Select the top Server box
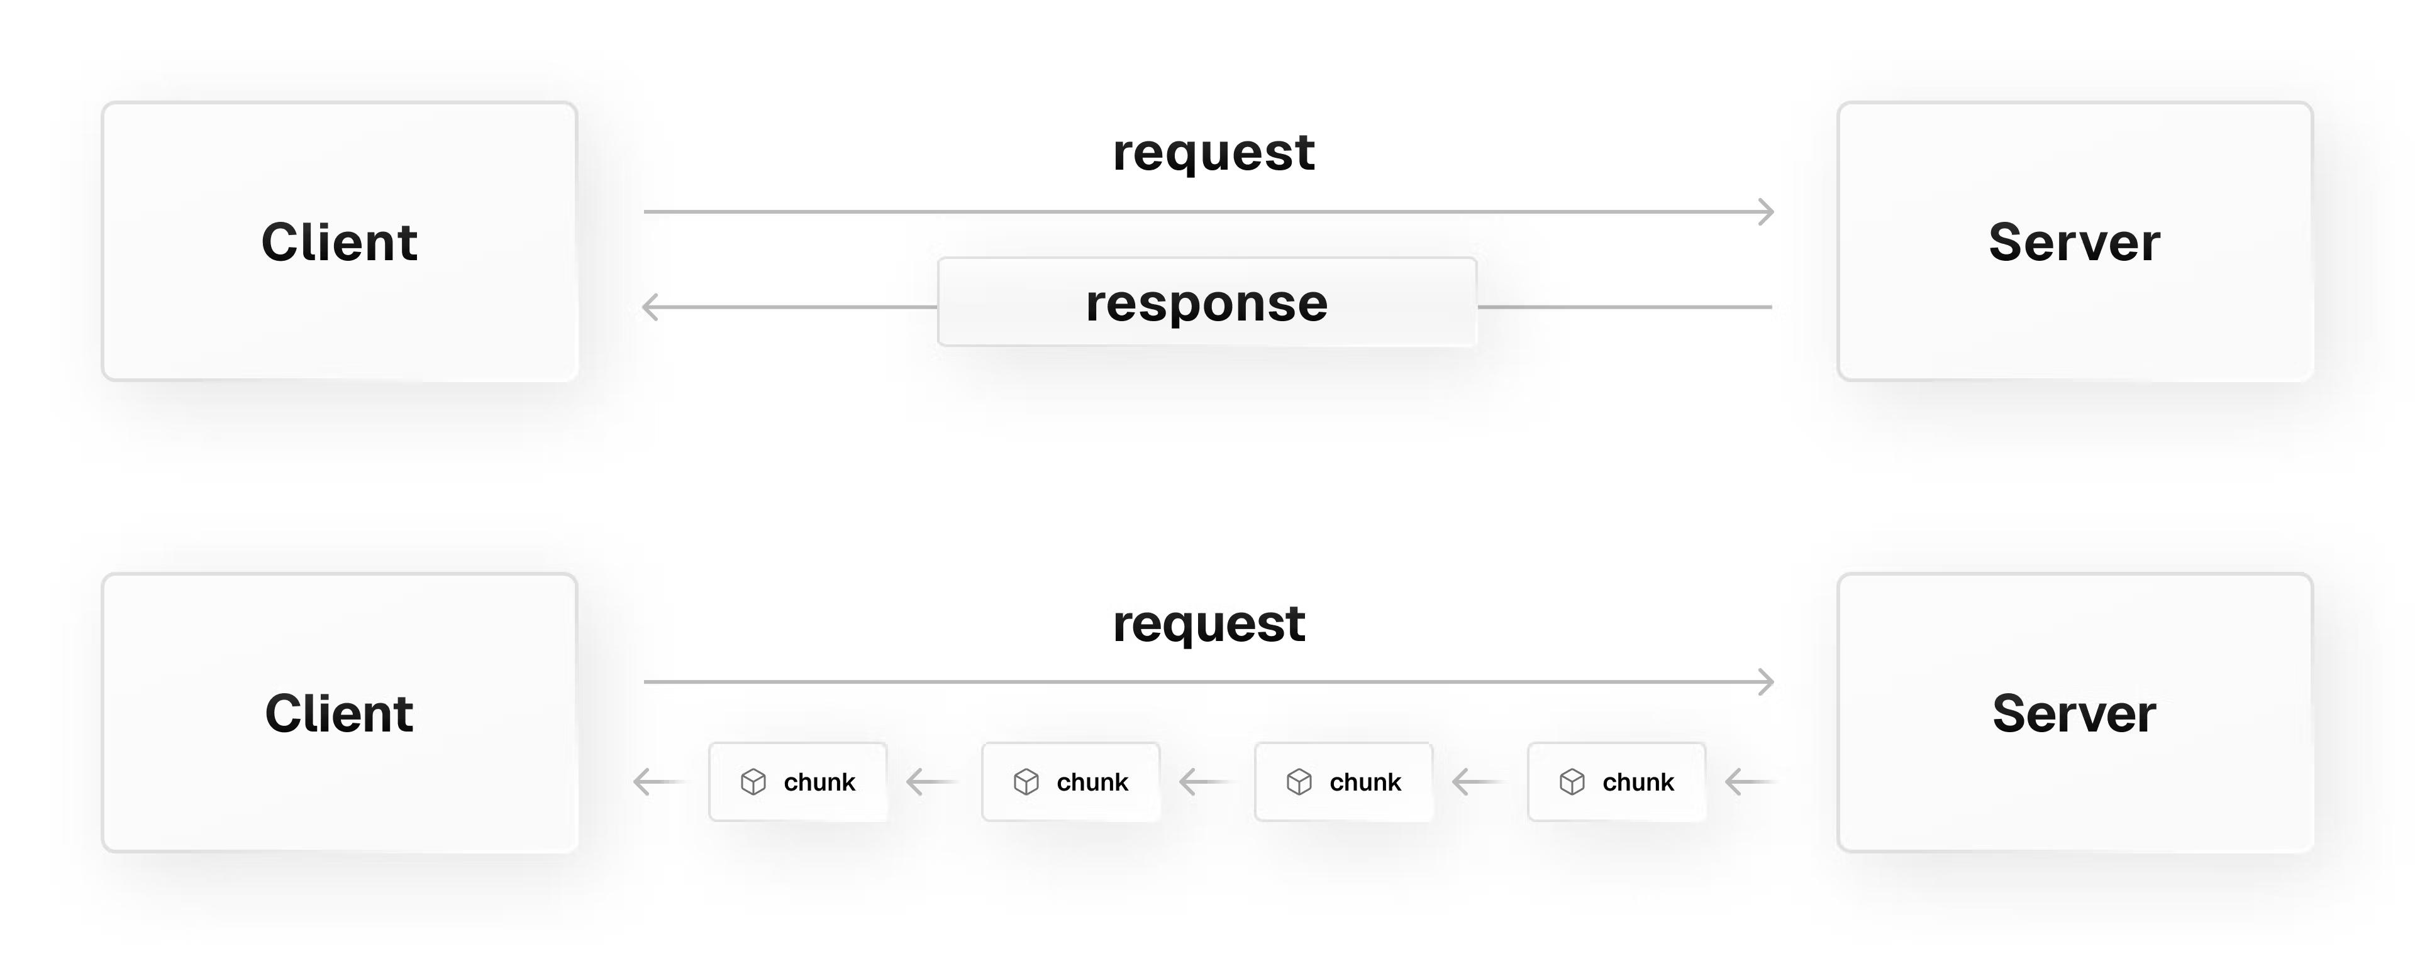Image resolution: width=2415 pixels, height=954 pixels. [2074, 241]
